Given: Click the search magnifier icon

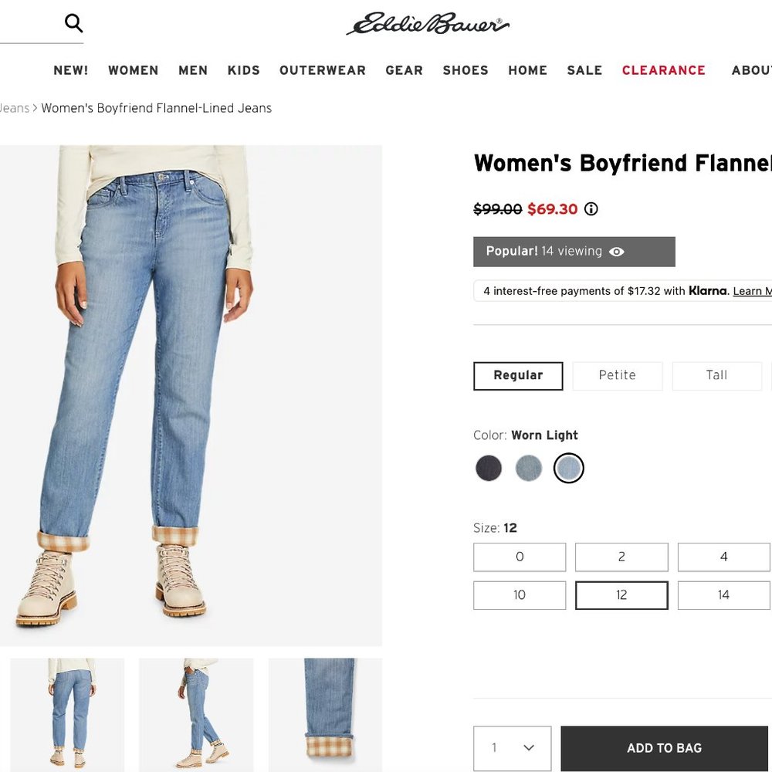Looking at the screenshot, I should click(73, 22).
